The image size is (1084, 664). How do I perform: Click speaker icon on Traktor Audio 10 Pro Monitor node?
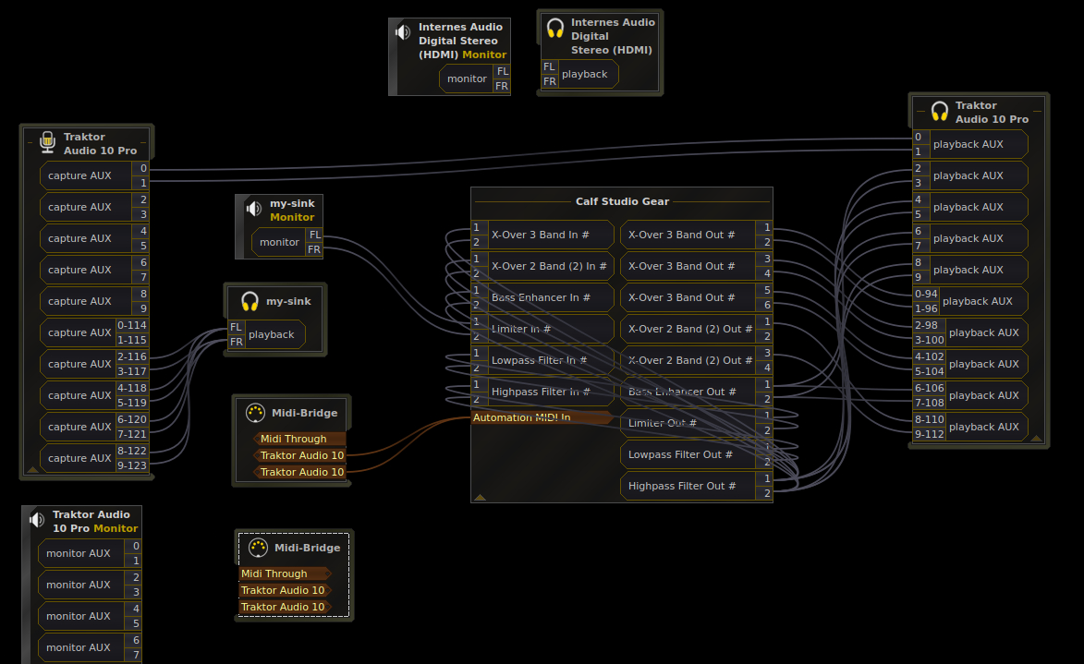(x=37, y=520)
